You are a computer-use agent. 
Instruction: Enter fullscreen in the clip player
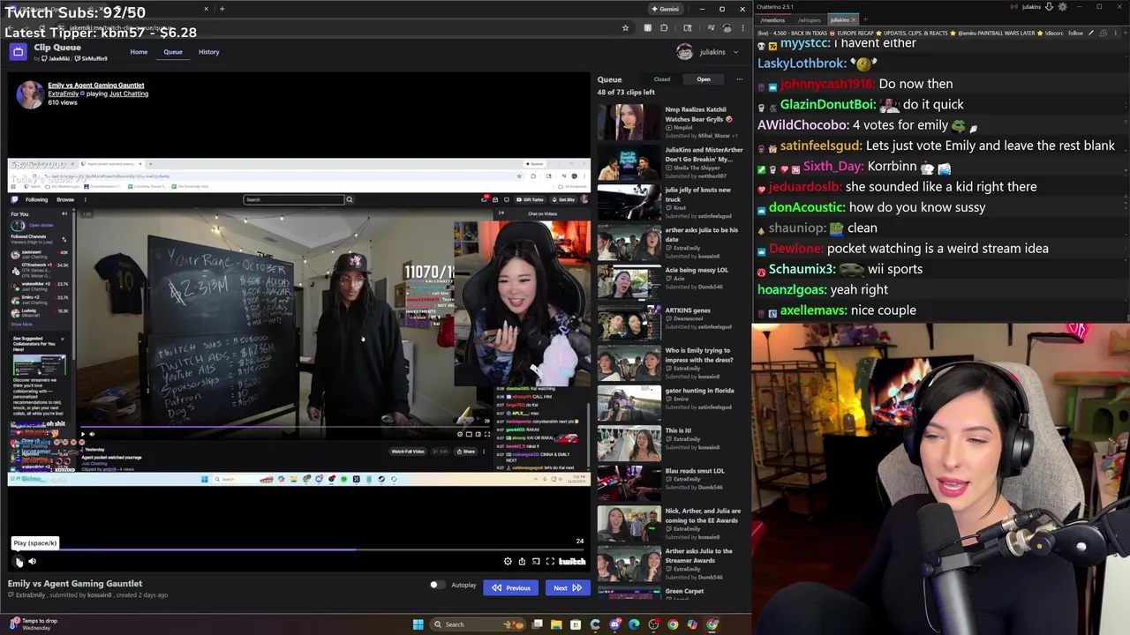click(550, 561)
